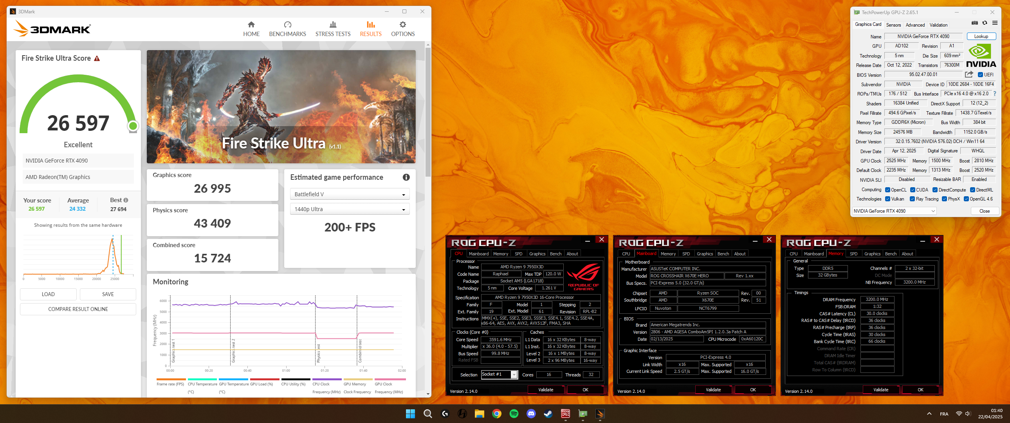
Task: Select Bench tab in first CPU-Z window
Action: pos(555,254)
